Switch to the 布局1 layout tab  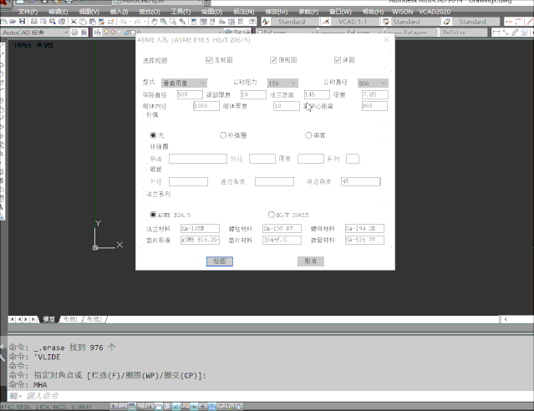tap(71, 319)
